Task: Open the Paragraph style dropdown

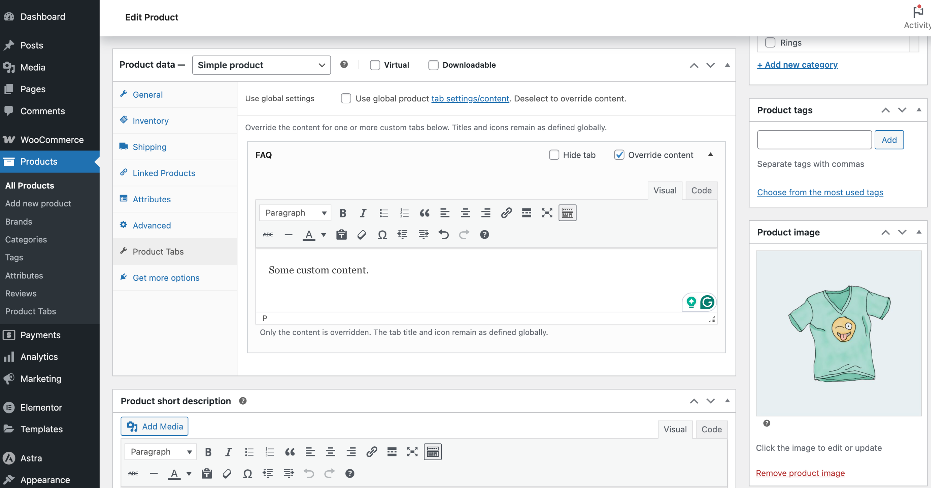Action: click(x=295, y=213)
